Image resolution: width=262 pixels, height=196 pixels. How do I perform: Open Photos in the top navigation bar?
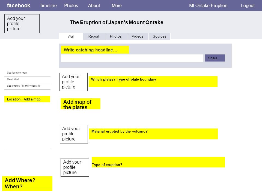coord(71,5)
